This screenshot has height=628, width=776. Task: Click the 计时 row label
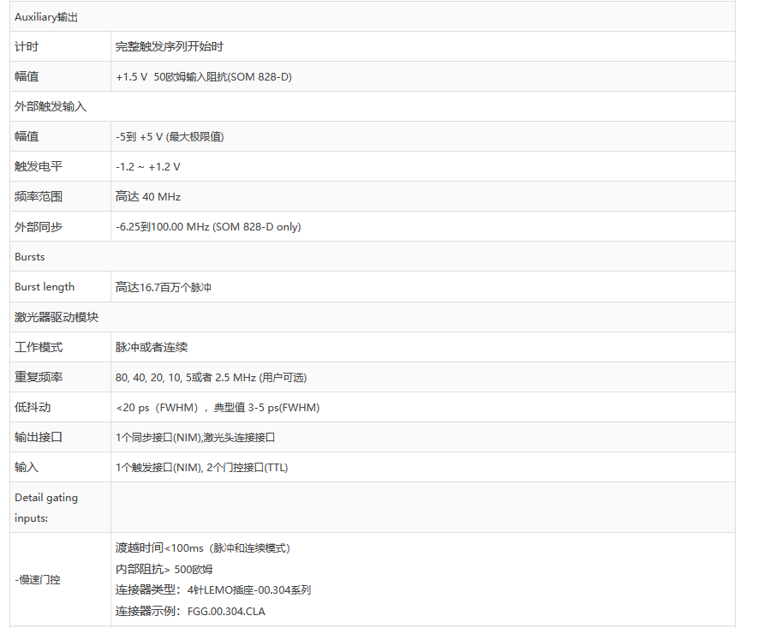tap(27, 47)
